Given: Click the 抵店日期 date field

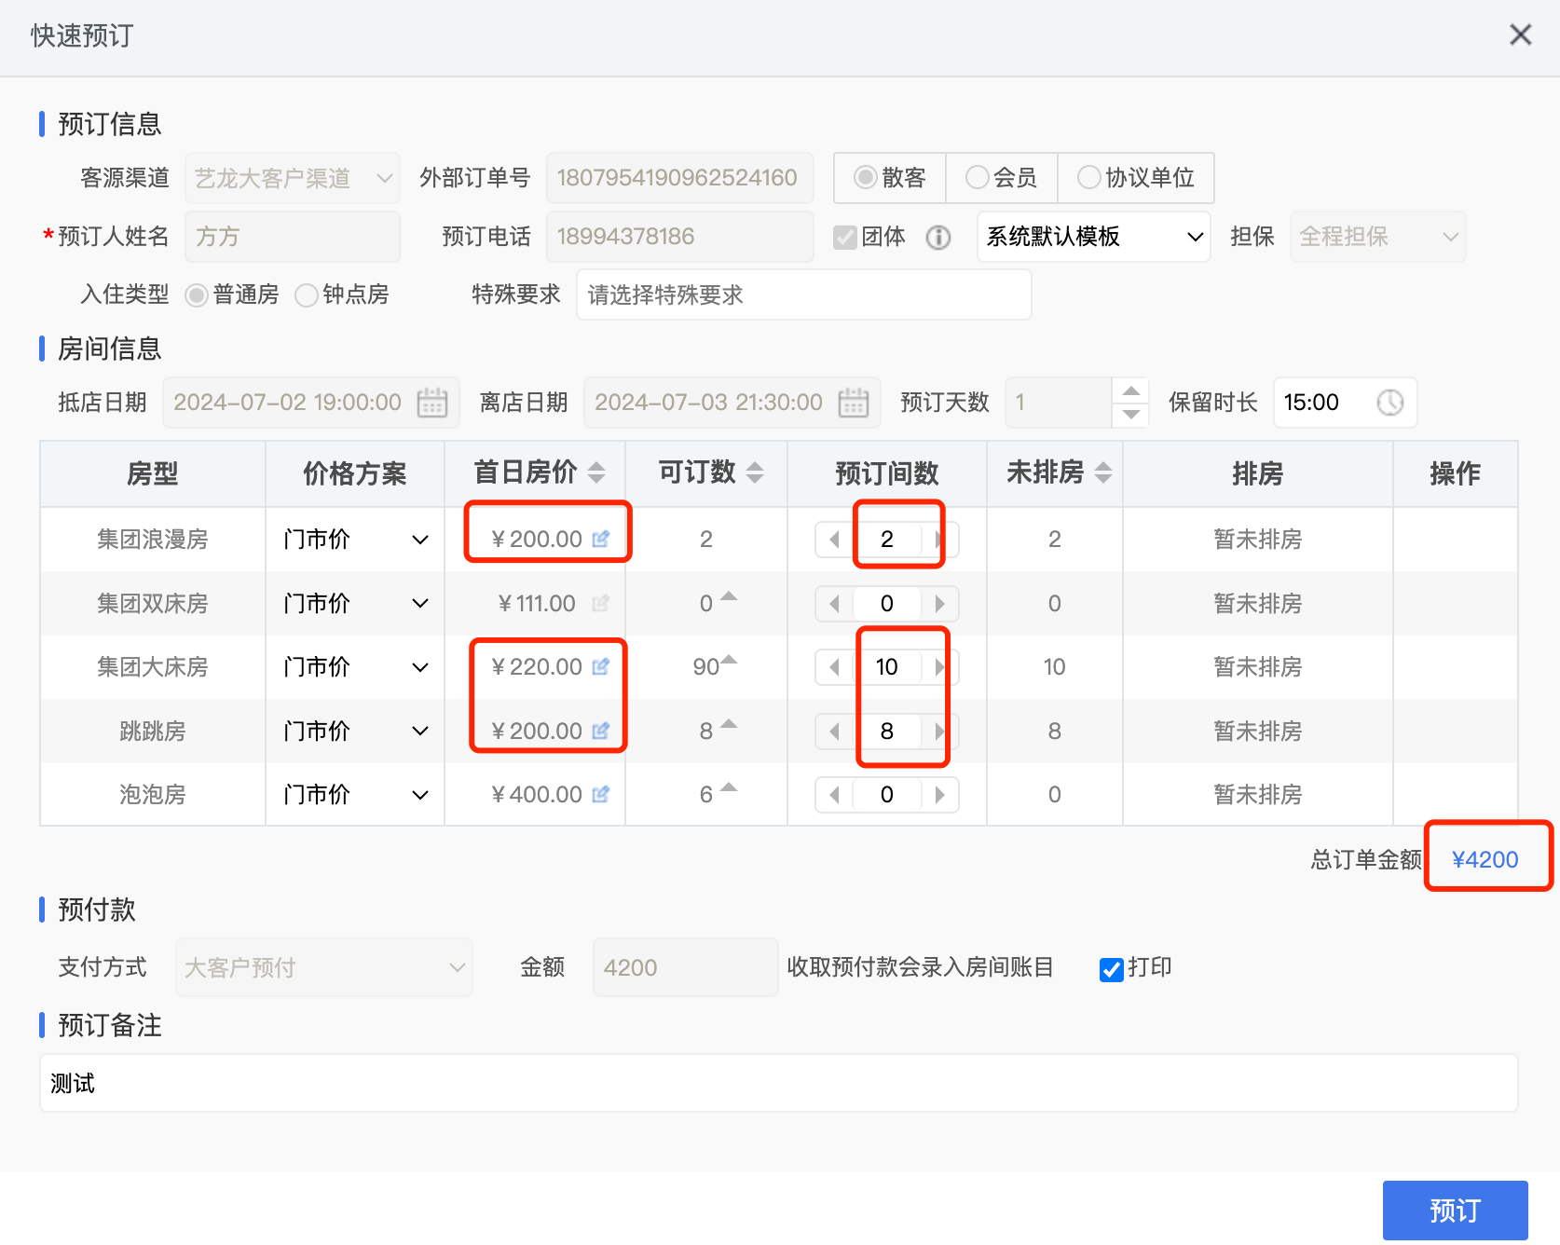Looking at the screenshot, I should click(311, 403).
